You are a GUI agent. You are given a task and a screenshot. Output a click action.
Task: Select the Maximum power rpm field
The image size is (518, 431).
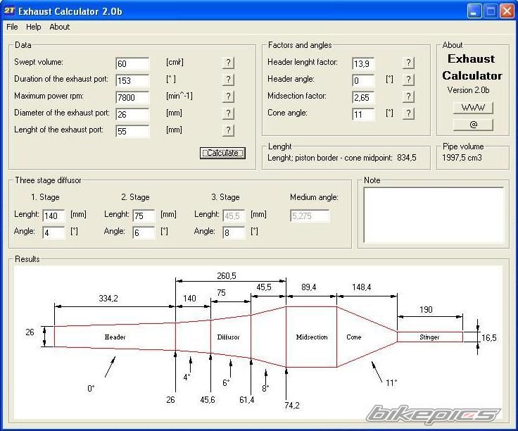(132, 97)
